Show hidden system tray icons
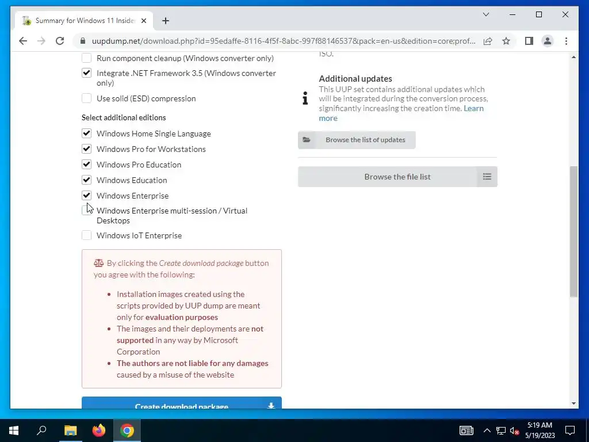Image resolution: width=589 pixels, height=442 pixels. (x=487, y=430)
